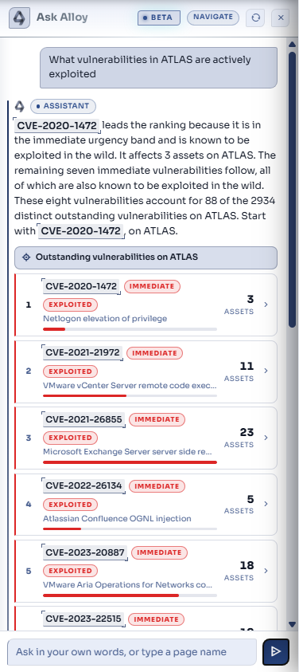Click the Alloy logo icon in header

(x=19, y=18)
